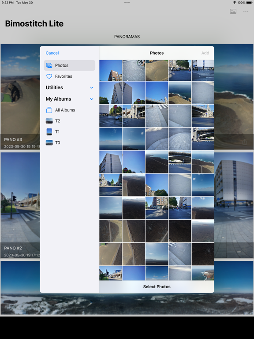Screen dimensions: 254x339
Task: Open Favorites in the sidebar
Action: pos(69,76)
